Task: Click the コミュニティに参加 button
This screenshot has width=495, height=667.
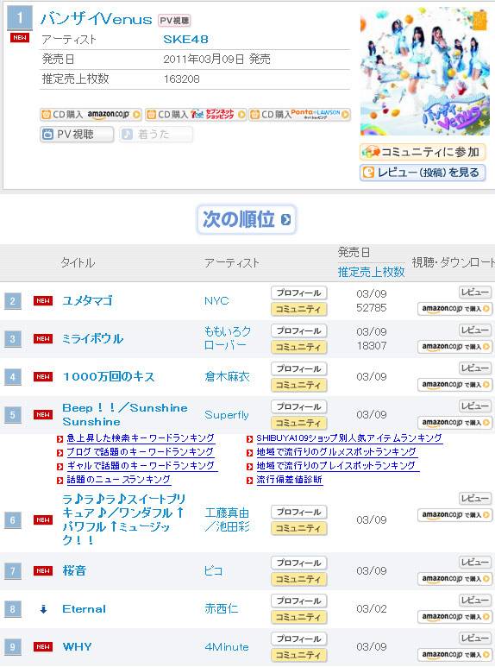Action: 423,152
